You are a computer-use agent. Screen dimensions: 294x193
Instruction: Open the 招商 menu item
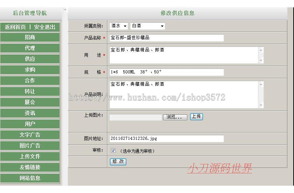pos(30,37)
